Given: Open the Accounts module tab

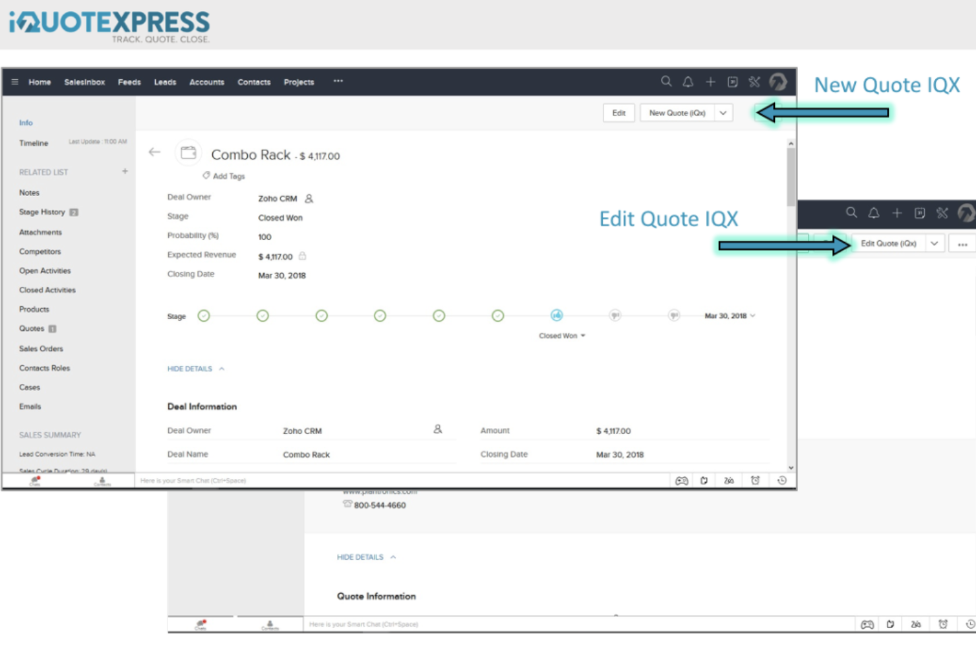Looking at the screenshot, I should pos(206,82).
